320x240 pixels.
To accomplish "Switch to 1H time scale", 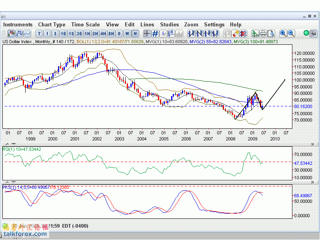I will 87,34.
